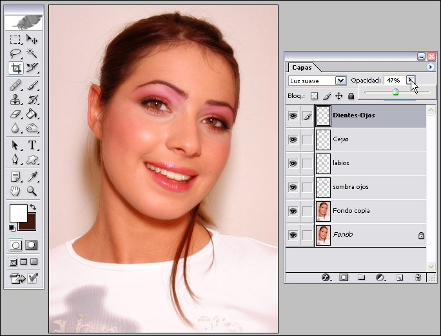441x336 pixels.
Task: Pick the Lasso tool
Action: tap(15, 54)
